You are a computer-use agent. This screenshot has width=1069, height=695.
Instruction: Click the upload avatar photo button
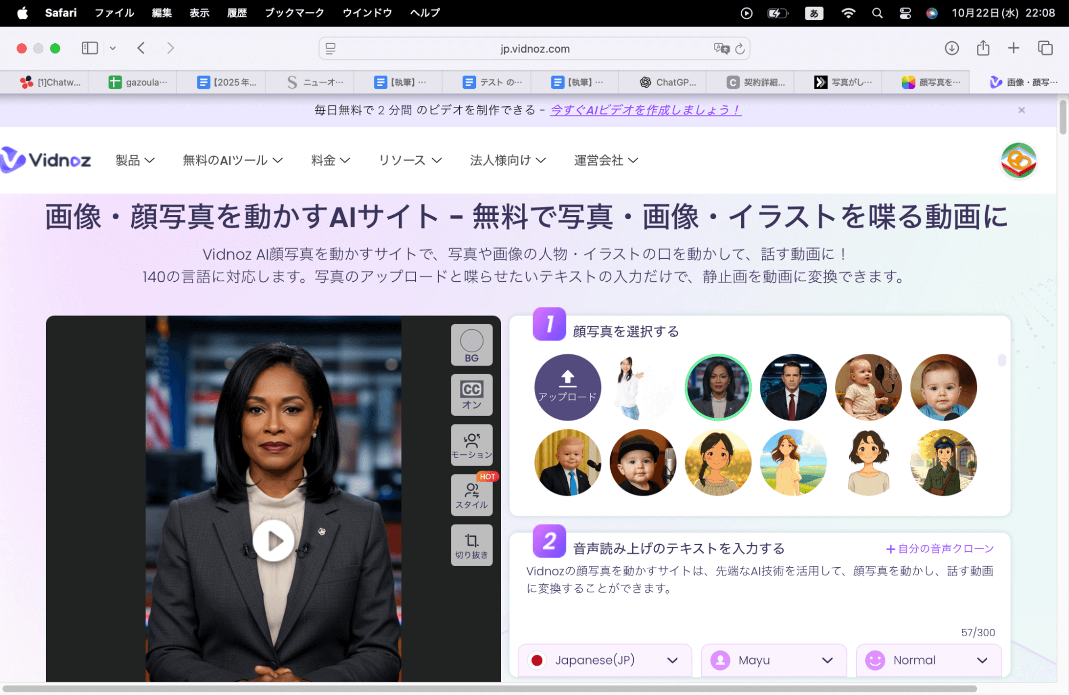(x=567, y=387)
